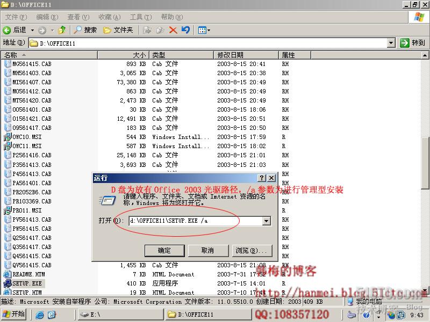Select the OWC10.MSI installer icon
The width and height of the screenshot is (430, 322).
pyautogui.click(x=8, y=137)
